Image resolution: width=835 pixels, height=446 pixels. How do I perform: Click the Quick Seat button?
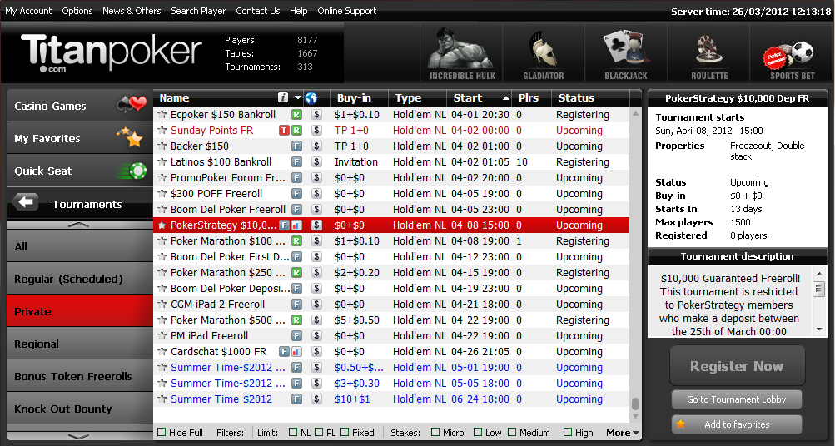(80, 171)
